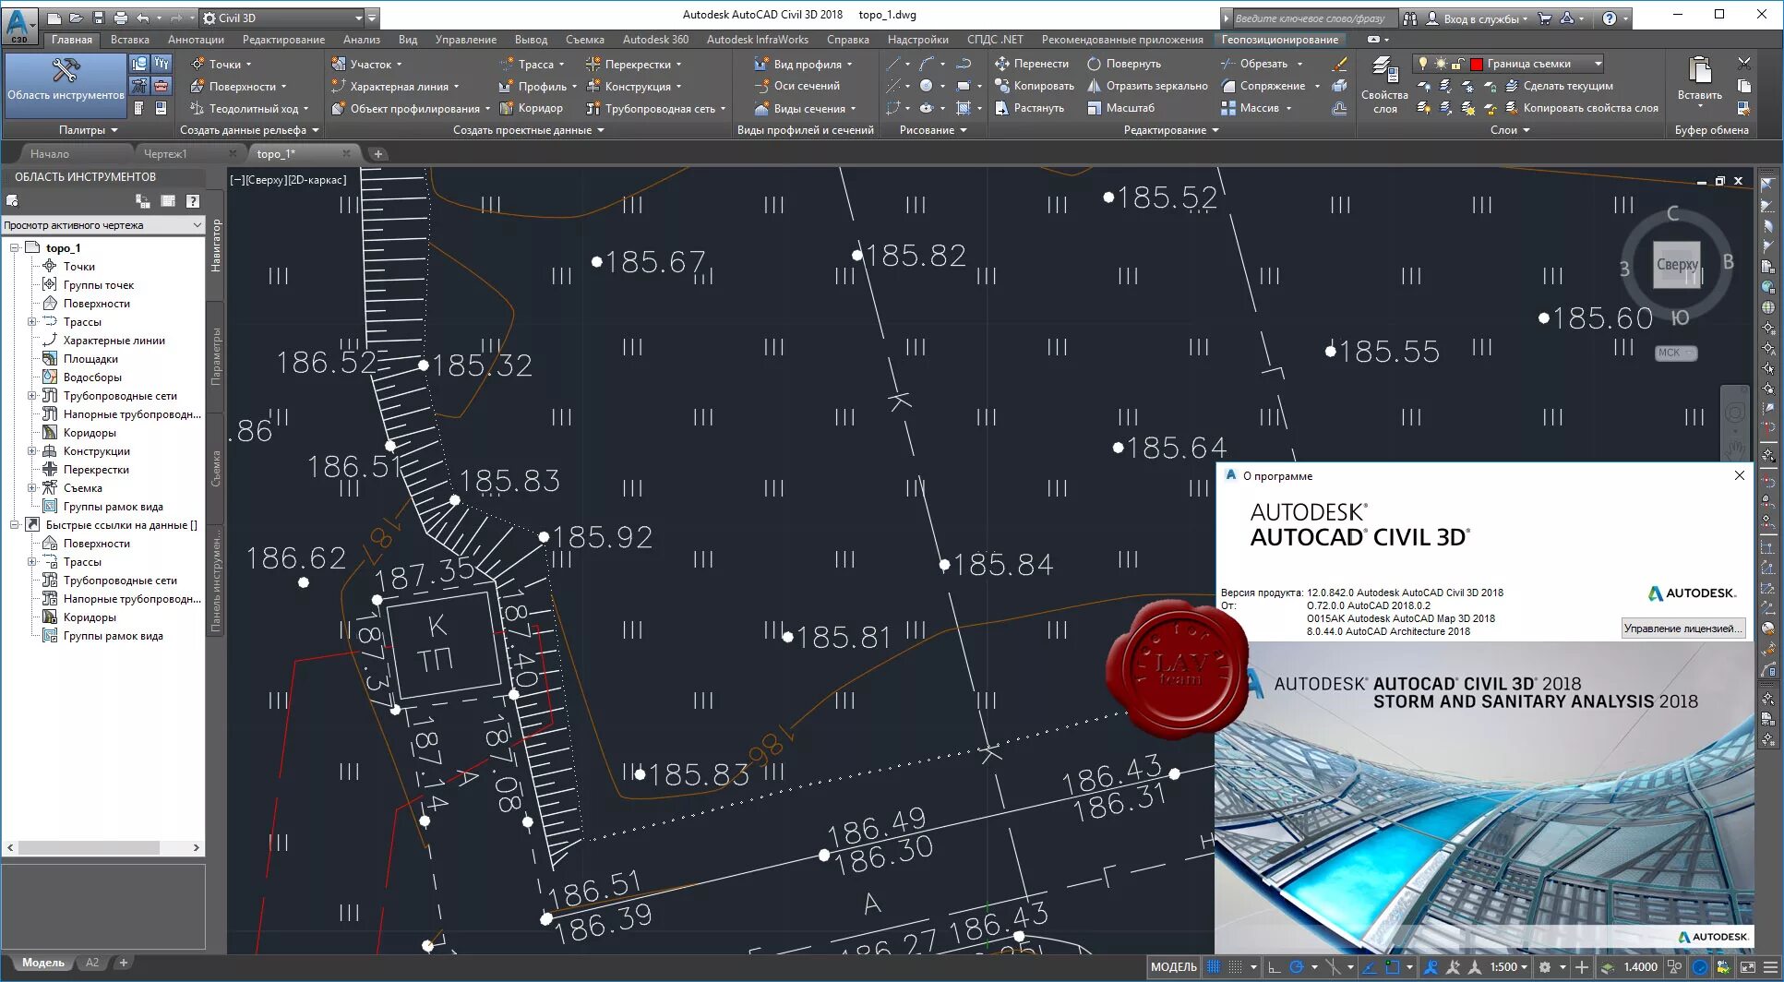Viewport: 1784px width, 982px height.
Task: Expand the Трубопроводные сети node under topo_1
Action: 32,396
